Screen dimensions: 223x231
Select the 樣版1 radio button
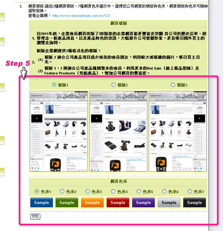[x=54, y=85]
